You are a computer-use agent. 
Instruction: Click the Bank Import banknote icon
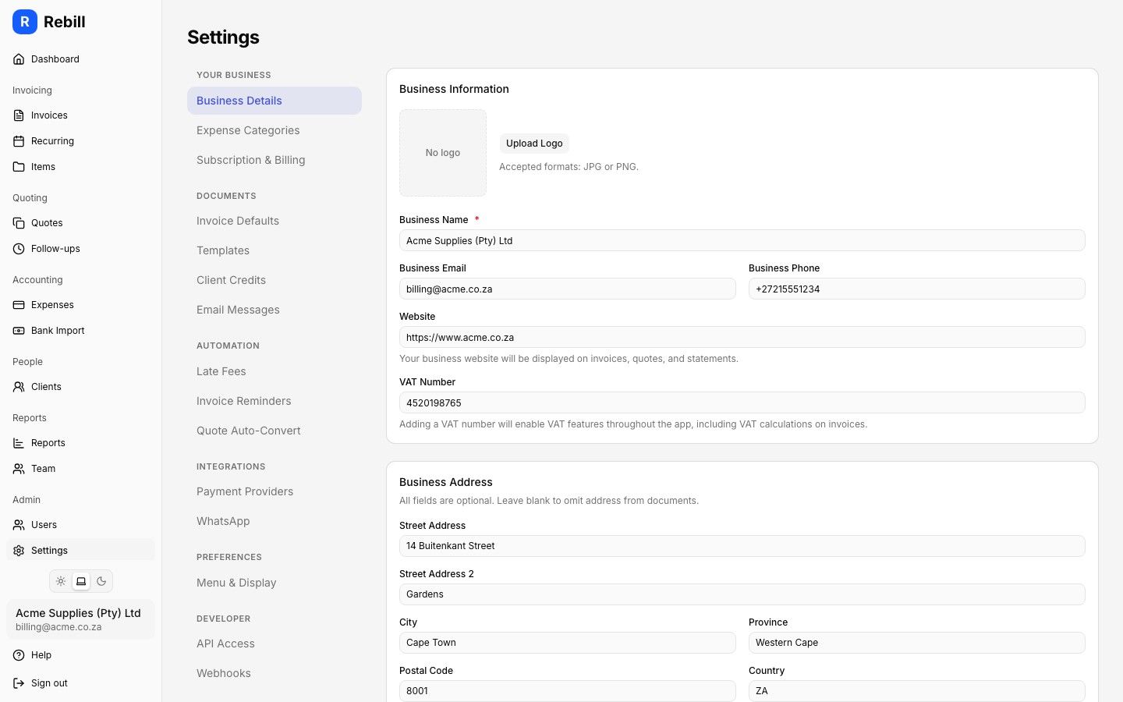click(19, 331)
